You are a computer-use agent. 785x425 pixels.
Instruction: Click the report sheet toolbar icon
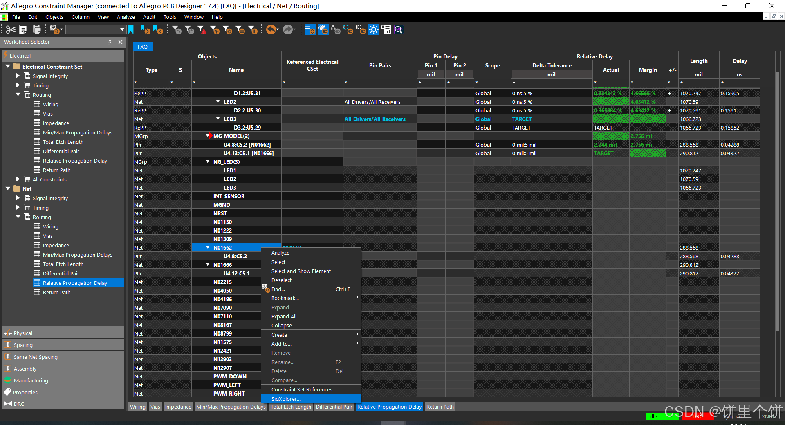tap(386, 29)
